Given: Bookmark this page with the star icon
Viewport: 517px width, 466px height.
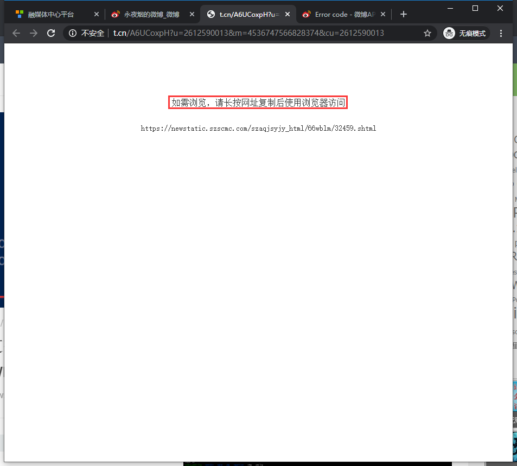Looking at the screenshot, I should click(x=427, y=33).
